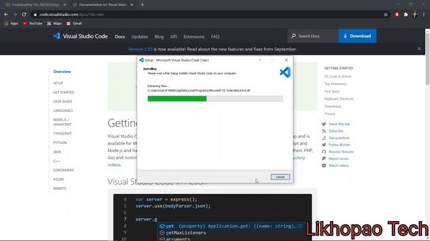
Task: Open the YouTube bookmark
Action: (32, 23)
